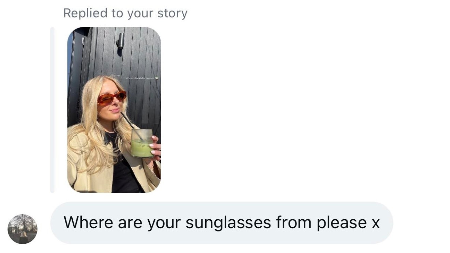The height and width of the screenshot is (253, 450).
Task: Tap the wall lamp in the story photo
Action: (120, 41)
